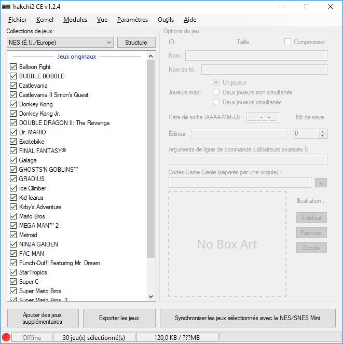This screenshot has width=343, height=344.
Task: Increase the Nb de save value
Action: [x=322, y=132]
